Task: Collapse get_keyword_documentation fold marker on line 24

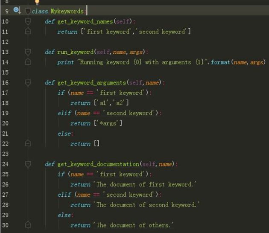Action: [28, 164]
